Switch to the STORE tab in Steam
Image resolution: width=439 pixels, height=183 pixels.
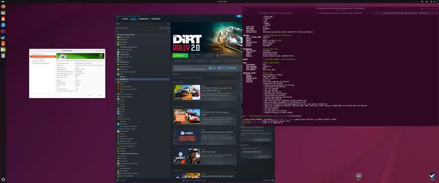click(x=125, y=19)
